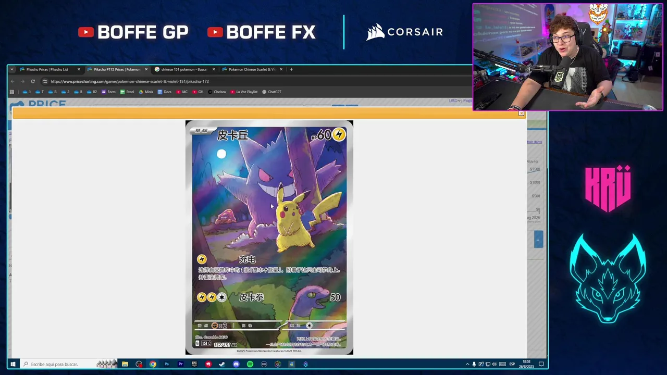Image resolution: width=667 pixels, height=375 pixels.
Task: Open the 'Form' bookmark
Action: click(108, 92)
